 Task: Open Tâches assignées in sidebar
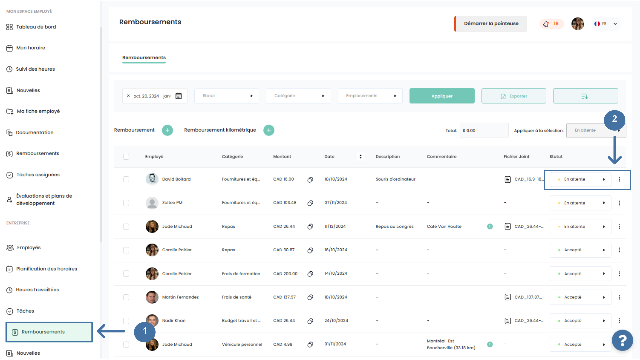[33, 175]
